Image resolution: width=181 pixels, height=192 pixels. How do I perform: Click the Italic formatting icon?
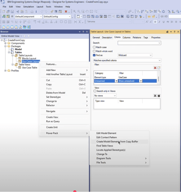pyautogui.click(x=159, y=22)
